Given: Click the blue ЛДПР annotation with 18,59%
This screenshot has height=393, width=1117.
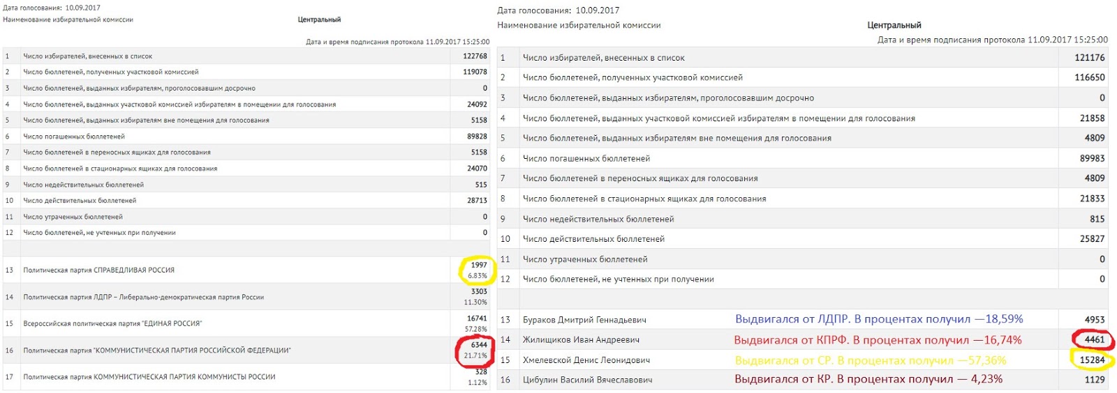Looking at the screenshot, I should 878,319.
